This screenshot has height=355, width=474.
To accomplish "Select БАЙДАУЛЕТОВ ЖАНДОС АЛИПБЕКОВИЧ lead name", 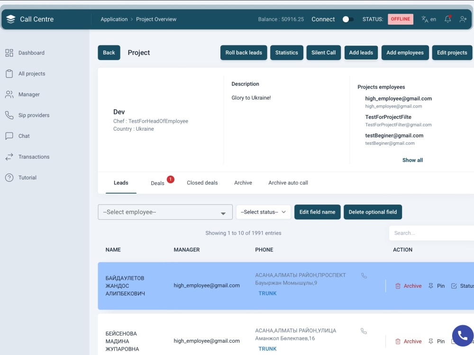I will [125, 285].
